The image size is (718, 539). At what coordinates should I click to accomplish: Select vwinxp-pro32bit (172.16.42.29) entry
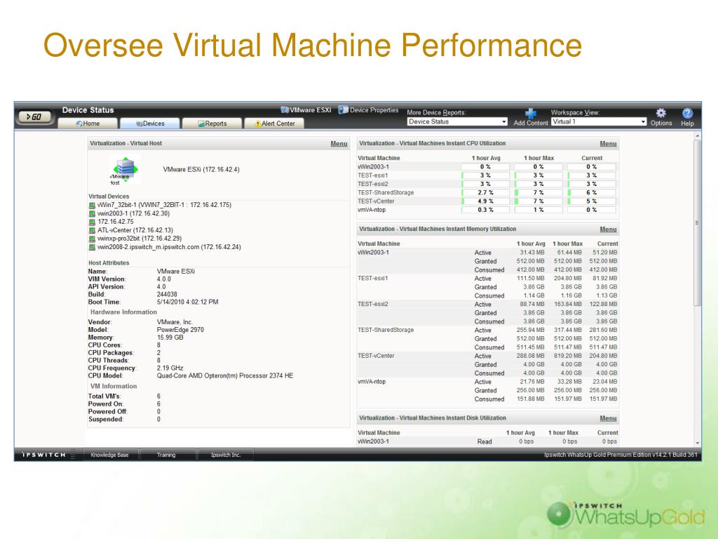(x=140, y=239)
